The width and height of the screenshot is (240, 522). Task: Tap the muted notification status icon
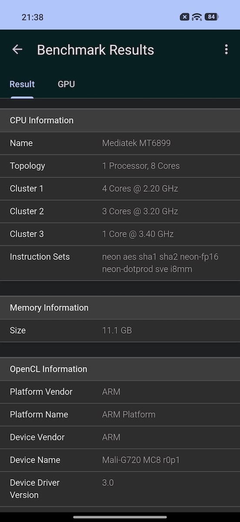pyautogui.click(x=184, y=17)
